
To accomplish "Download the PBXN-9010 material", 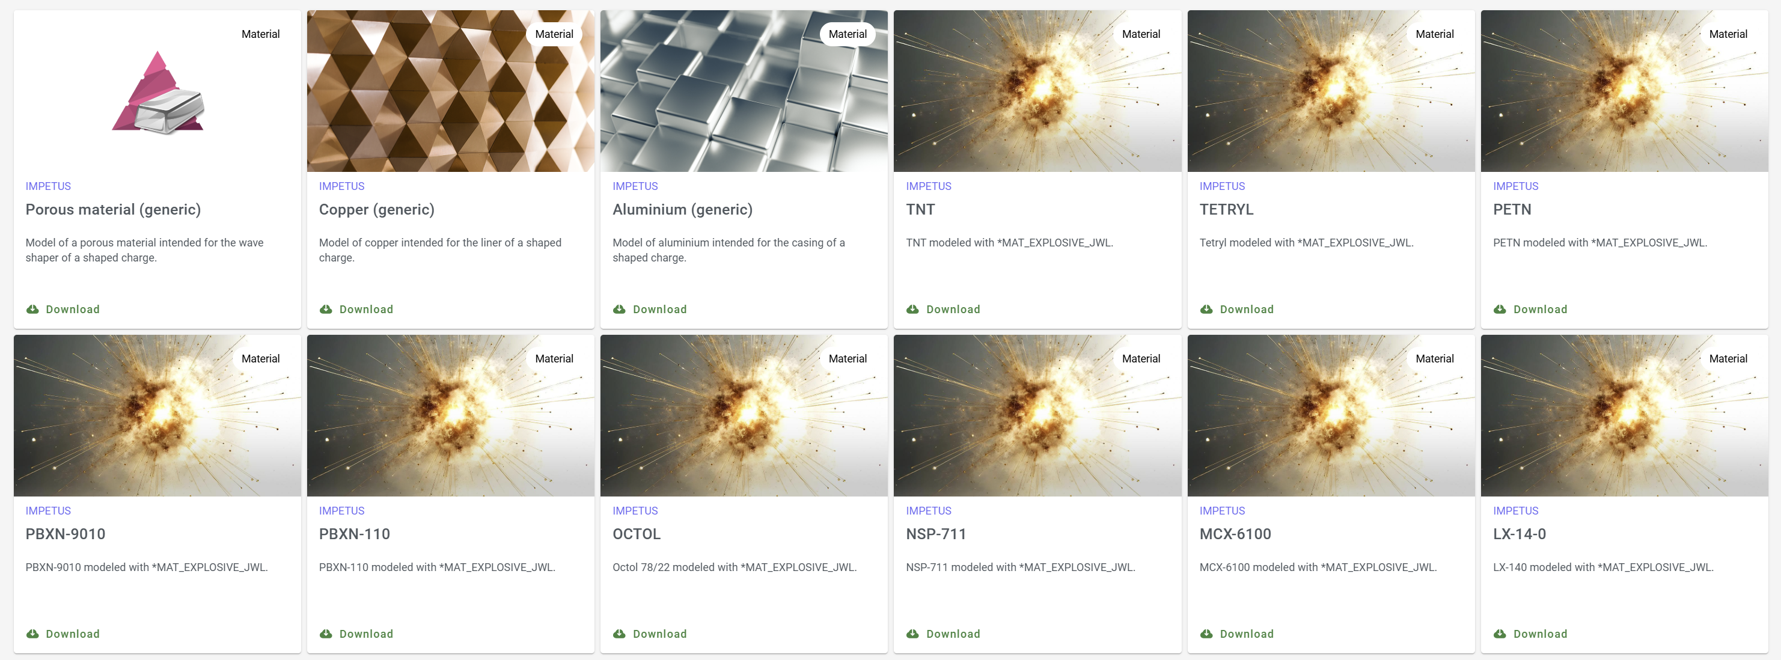I will [63, 634].
